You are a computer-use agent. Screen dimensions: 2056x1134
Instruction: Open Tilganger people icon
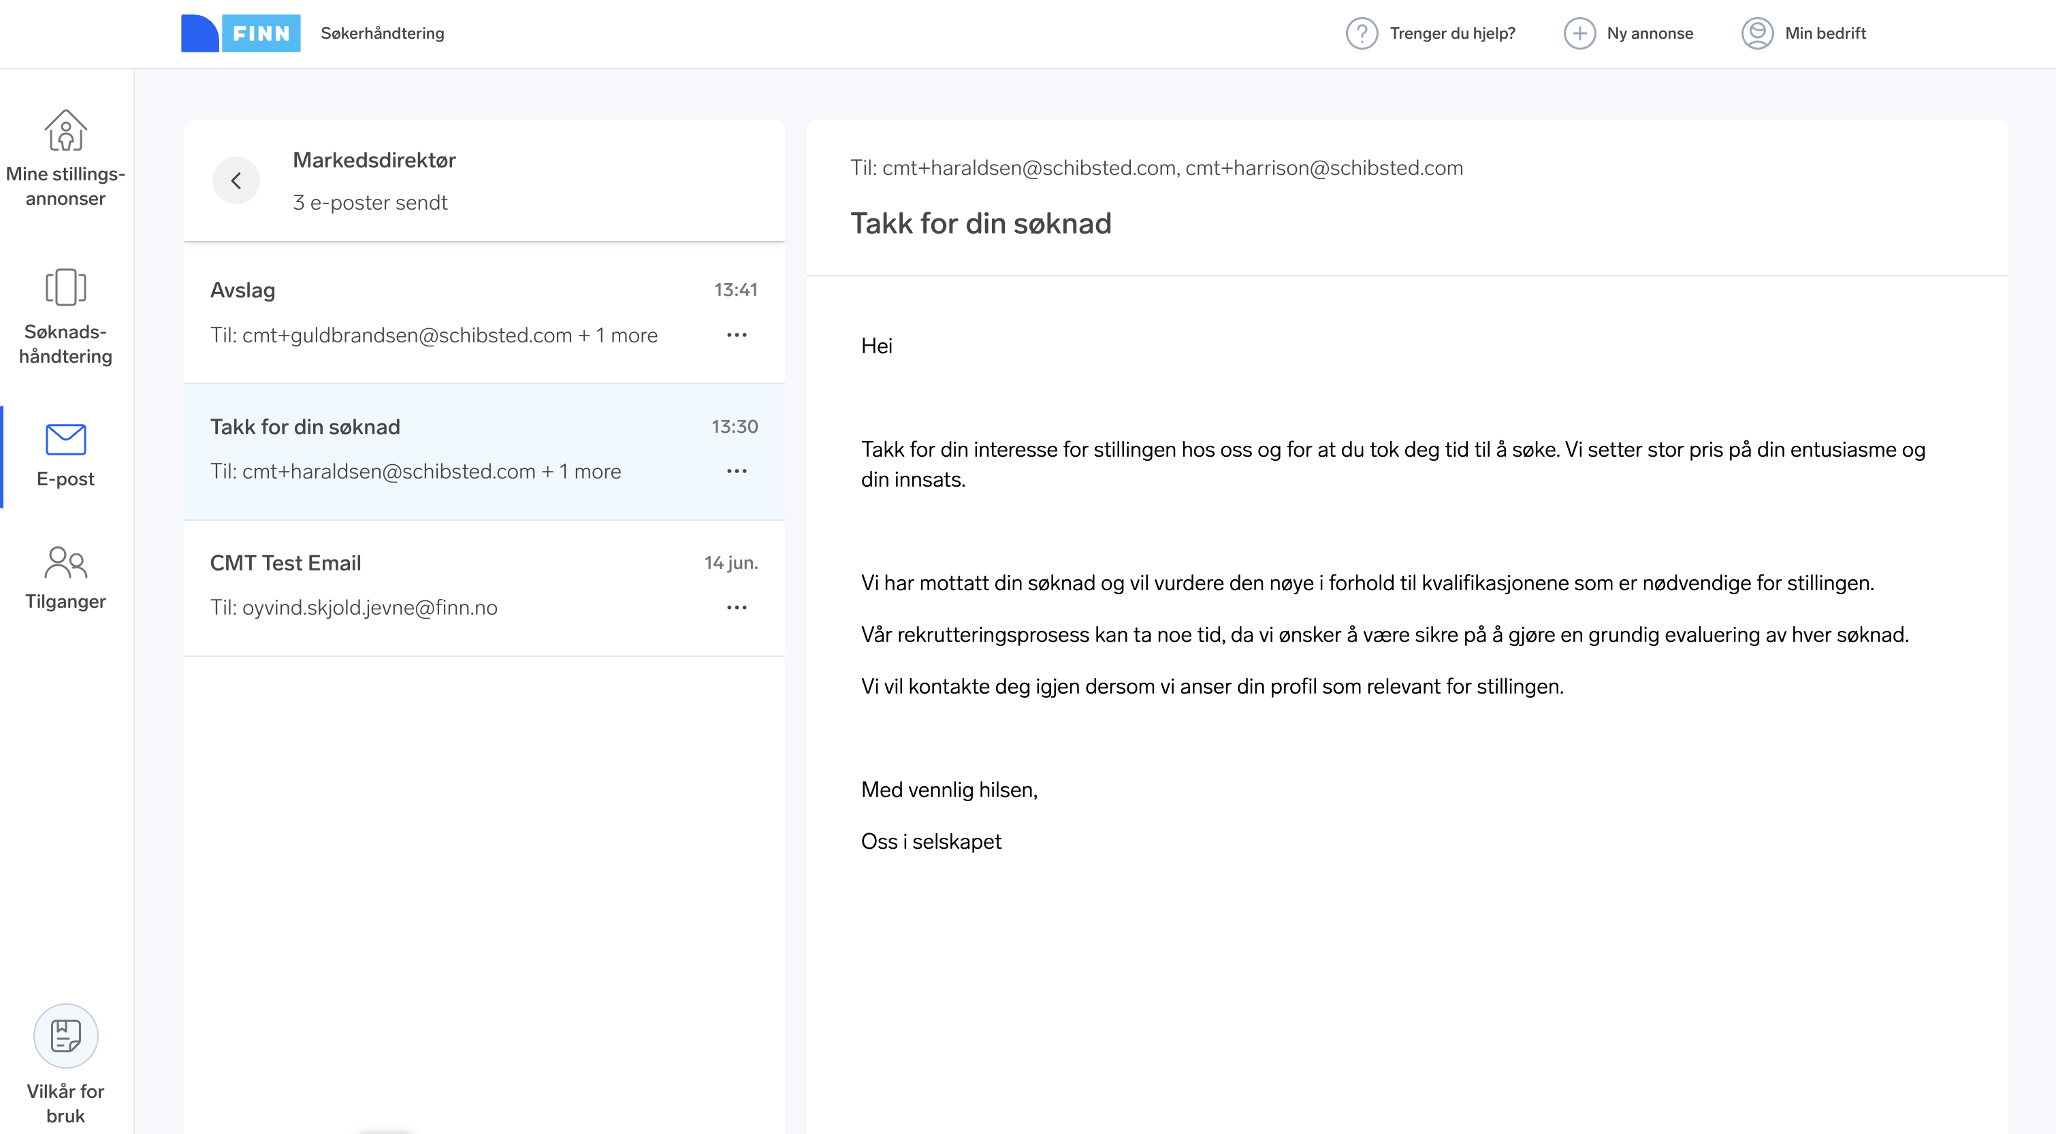point(65,563)
